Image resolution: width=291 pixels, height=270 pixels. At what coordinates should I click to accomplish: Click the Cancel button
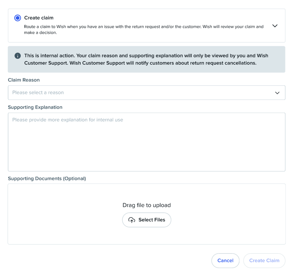225,261
